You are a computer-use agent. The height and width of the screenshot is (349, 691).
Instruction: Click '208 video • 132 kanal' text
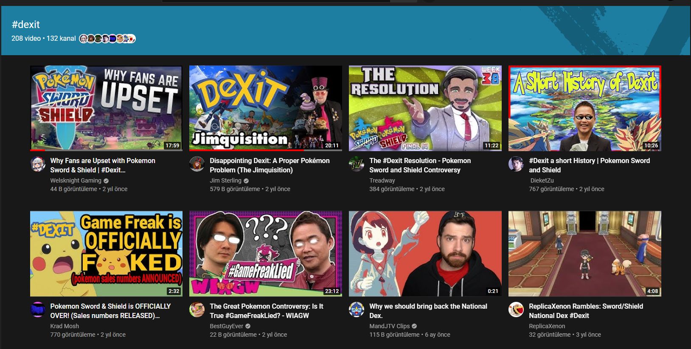pos(44,39)
